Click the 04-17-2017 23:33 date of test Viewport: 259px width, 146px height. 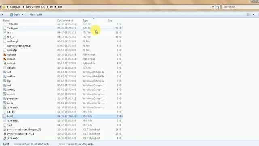point(67,32)
